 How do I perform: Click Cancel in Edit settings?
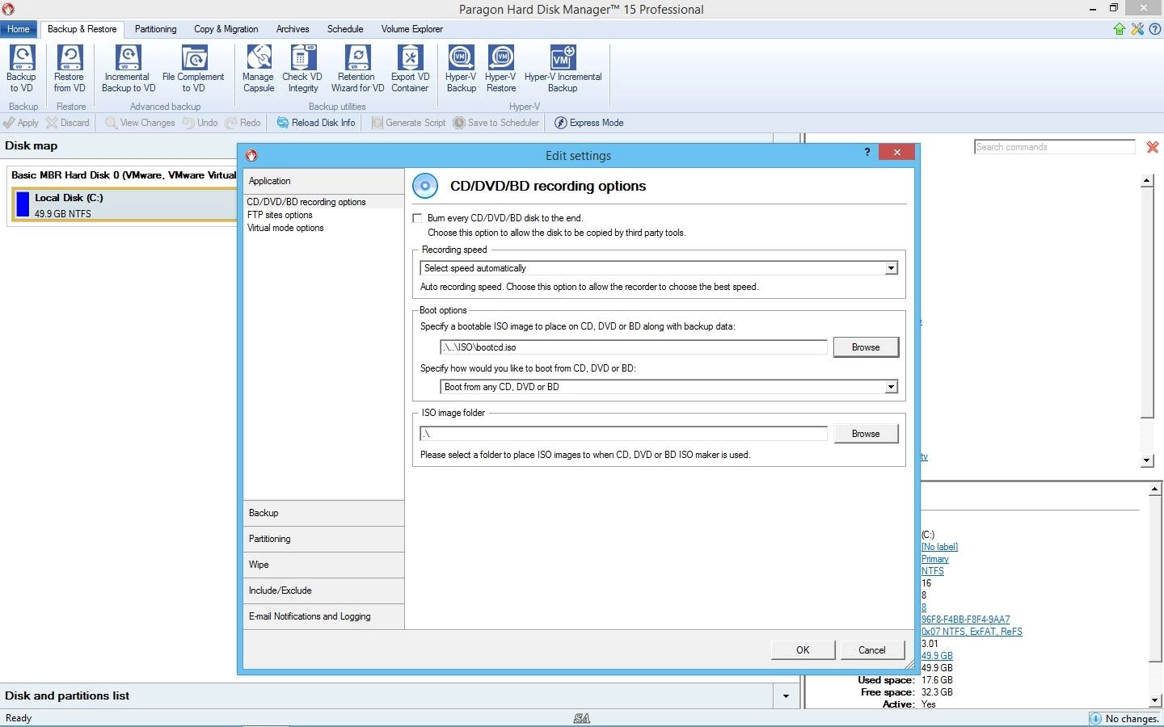(x=871, y=650)
